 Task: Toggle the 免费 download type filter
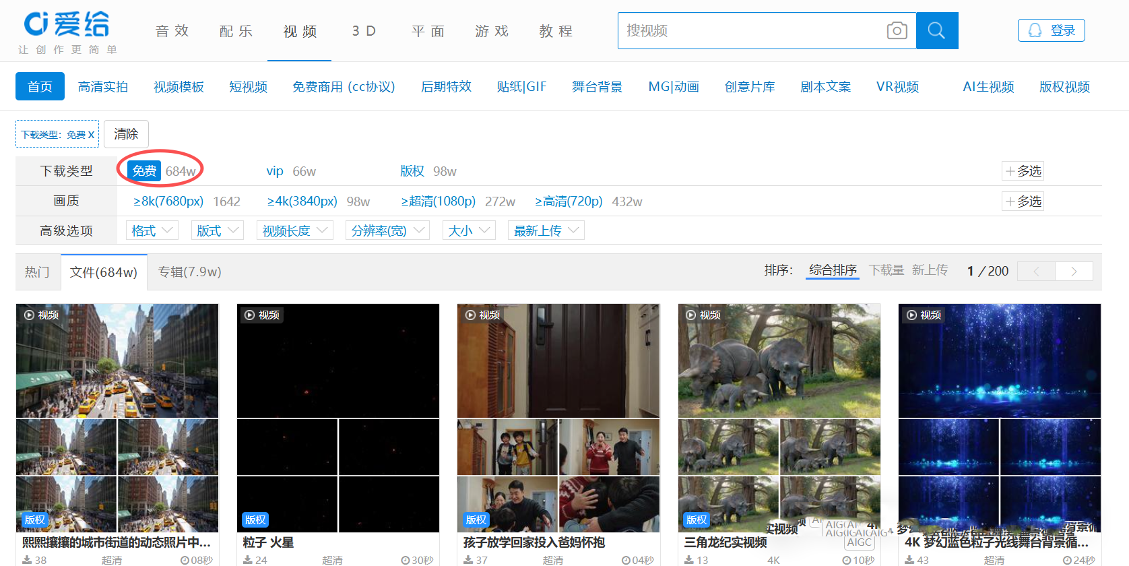(x=144, y=171)
